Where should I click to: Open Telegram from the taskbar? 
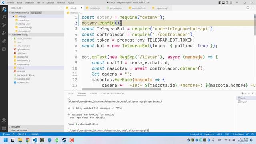(50, 140)
